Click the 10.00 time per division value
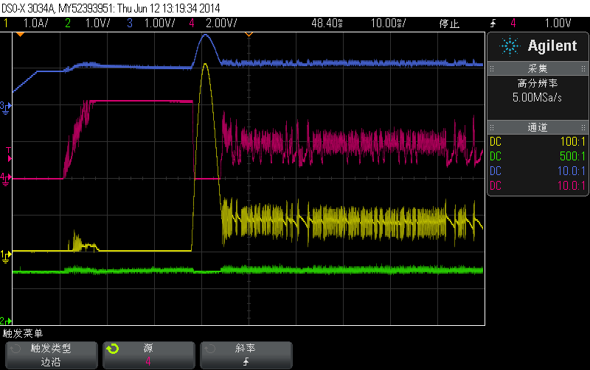Image resolution: width=590 pixels, height=370 pixels. coord(389,24)
